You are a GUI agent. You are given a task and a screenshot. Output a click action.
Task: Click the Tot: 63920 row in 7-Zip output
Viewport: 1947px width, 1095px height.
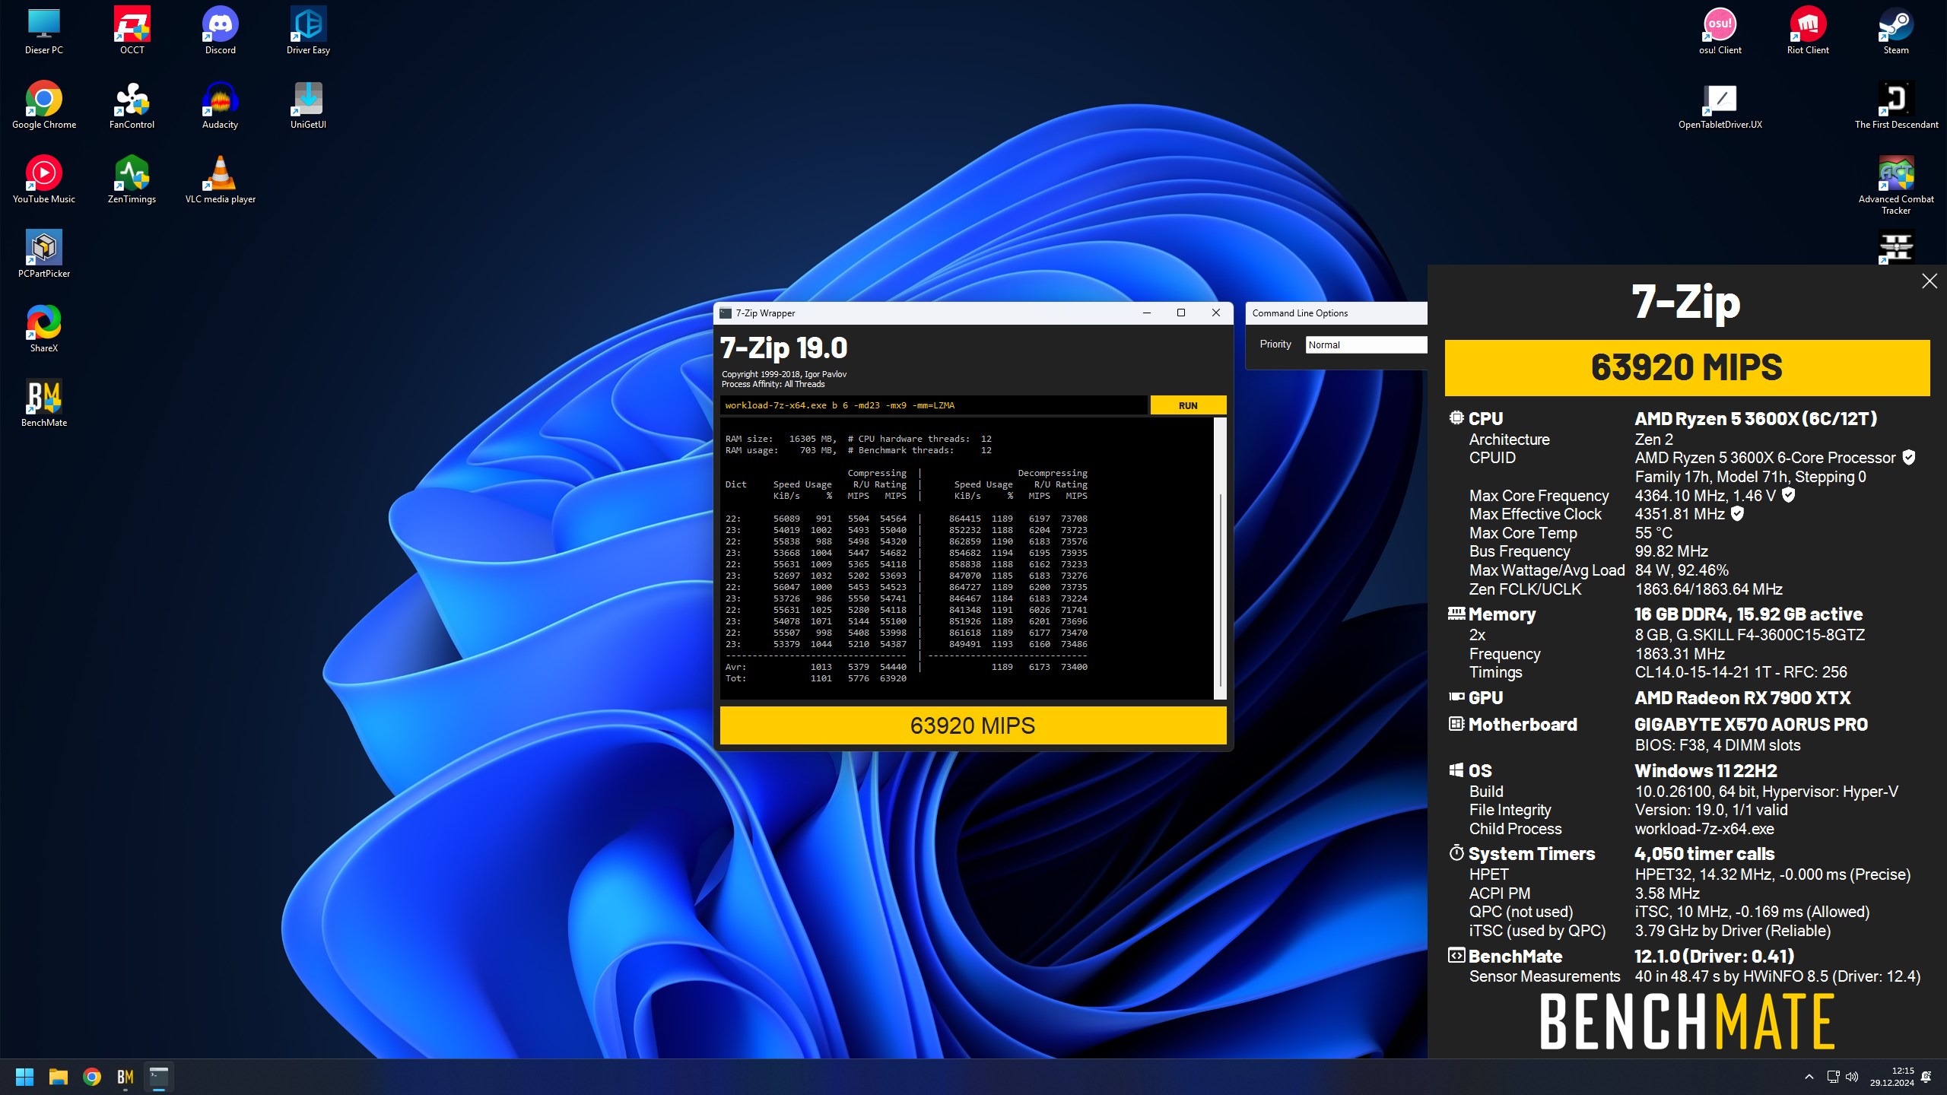click(816, 678)
